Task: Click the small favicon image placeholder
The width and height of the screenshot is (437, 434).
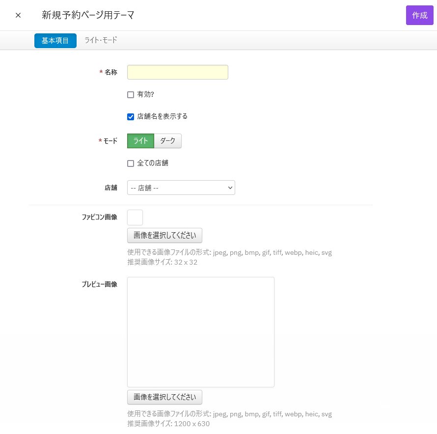Action: pos(135,217)
